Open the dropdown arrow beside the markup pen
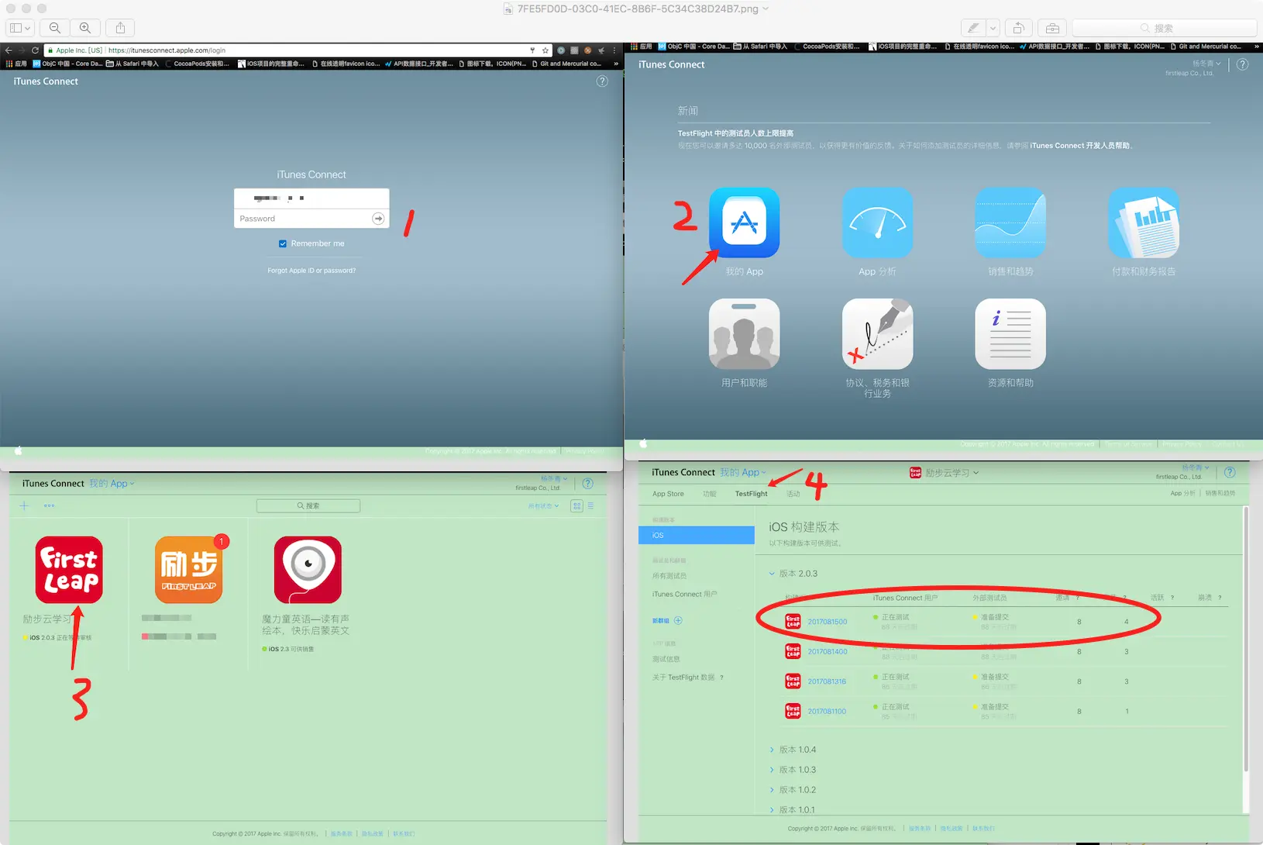The width and height of the screenshot is (1263, 845). point(993,28)
